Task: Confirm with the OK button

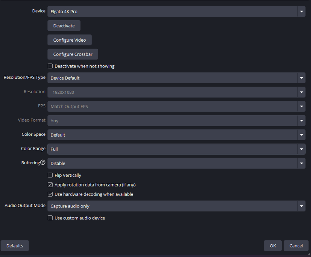Action: click(273, 246)
